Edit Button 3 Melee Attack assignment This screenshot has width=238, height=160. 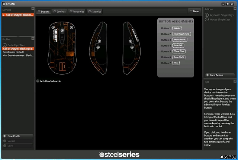(180, 40)
